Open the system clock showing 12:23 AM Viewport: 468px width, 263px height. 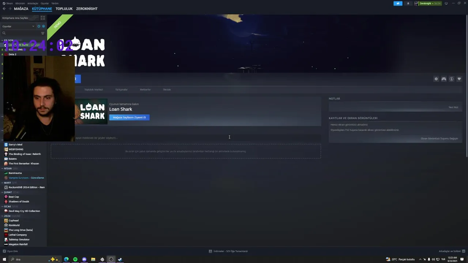pos(452,259)
